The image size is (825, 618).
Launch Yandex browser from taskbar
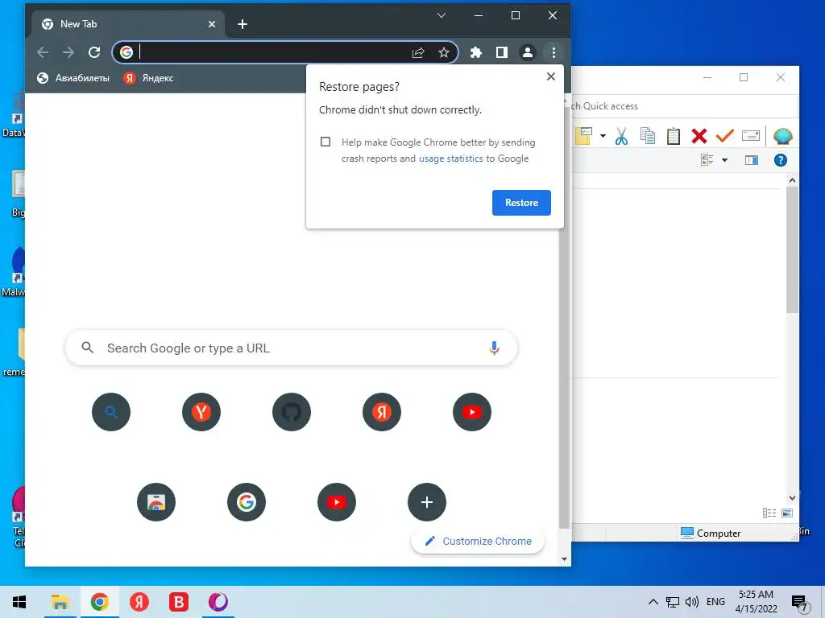[139, 602]
